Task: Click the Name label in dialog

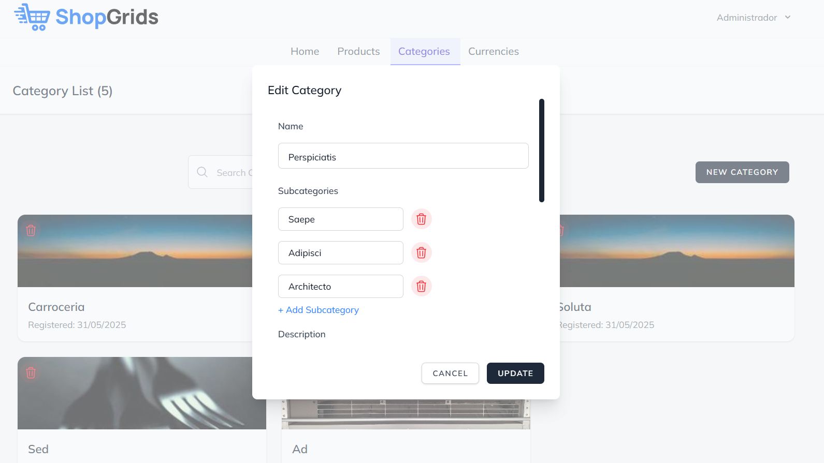Action: [x=291, y=126]
